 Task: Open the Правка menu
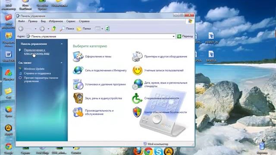(33, 21)
